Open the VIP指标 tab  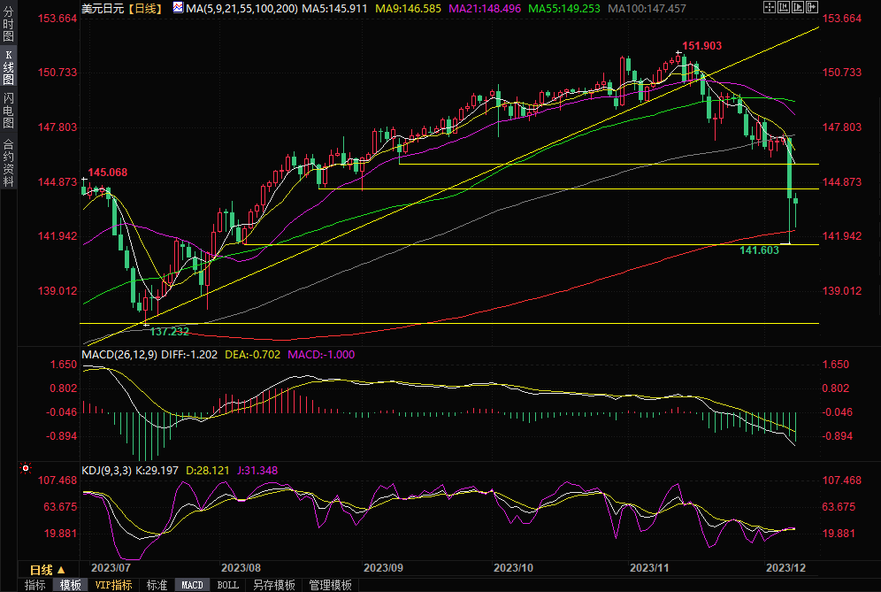click(x=113, y=585)
